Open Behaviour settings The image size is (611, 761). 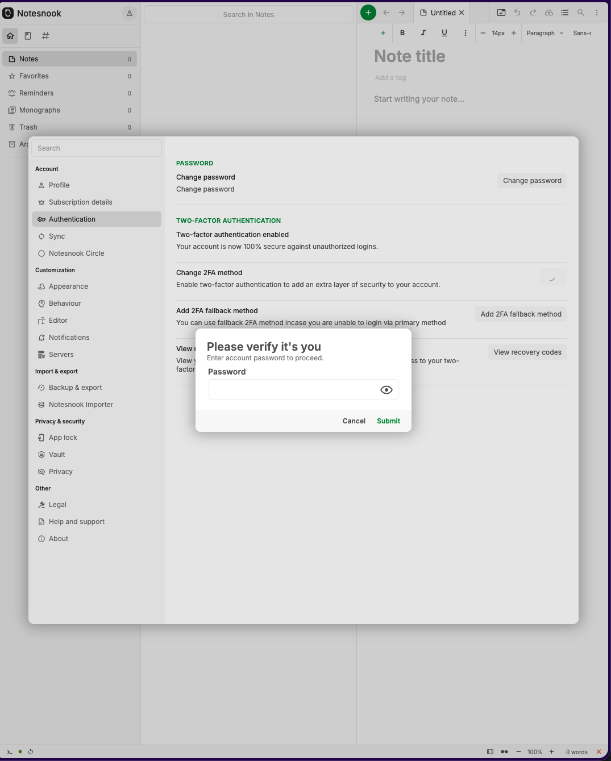[97, 303]
